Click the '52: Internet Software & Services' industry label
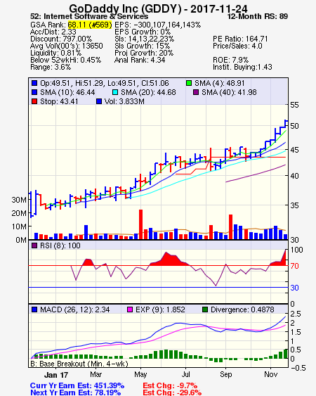The width and height of the screenshot is (316, 396). tap(89, 16)
